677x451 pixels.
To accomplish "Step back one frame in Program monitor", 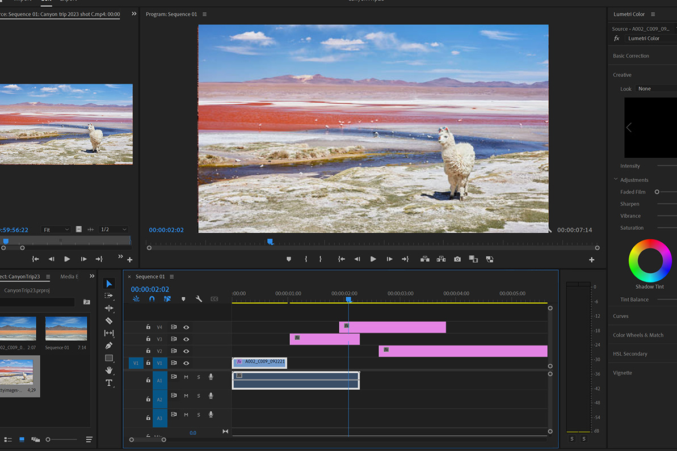I will 357,259.
